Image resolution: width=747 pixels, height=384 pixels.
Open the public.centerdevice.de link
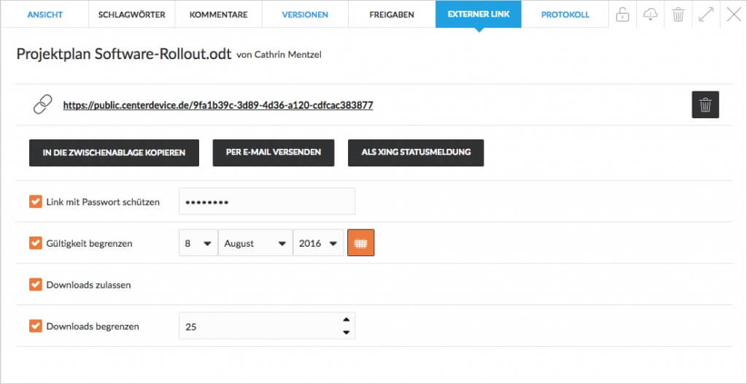click(218, 105)
